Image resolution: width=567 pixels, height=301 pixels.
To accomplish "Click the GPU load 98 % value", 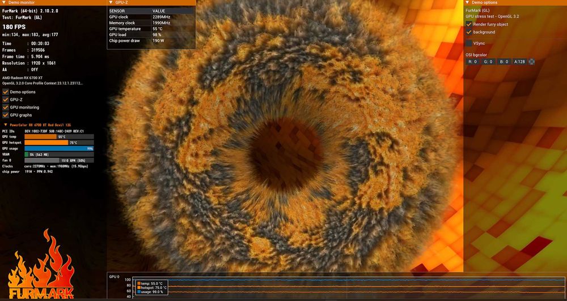I will pos(157,35).
